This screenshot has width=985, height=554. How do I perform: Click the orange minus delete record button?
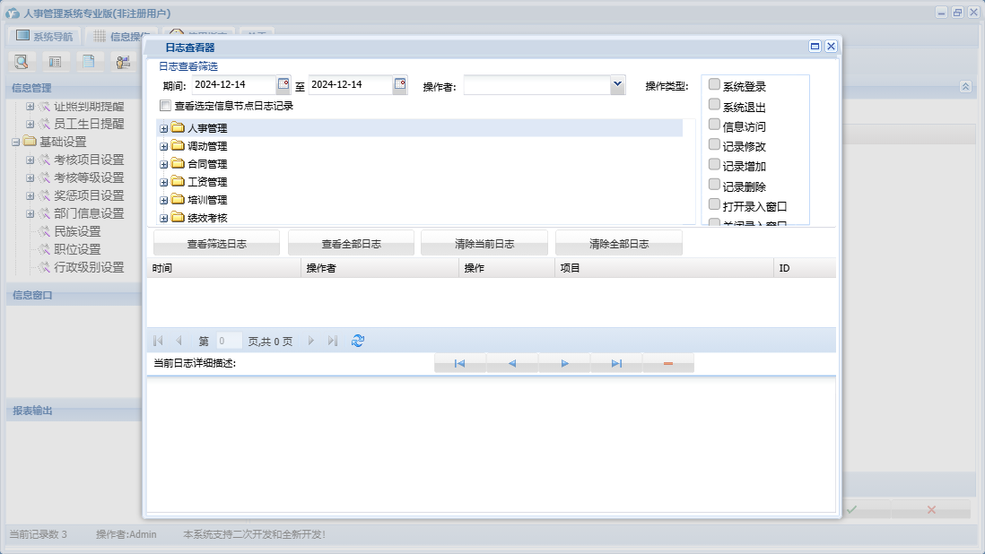(x=668, y=363)
